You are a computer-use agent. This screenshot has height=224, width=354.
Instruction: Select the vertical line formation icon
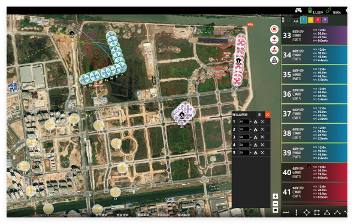click(296, 212)
